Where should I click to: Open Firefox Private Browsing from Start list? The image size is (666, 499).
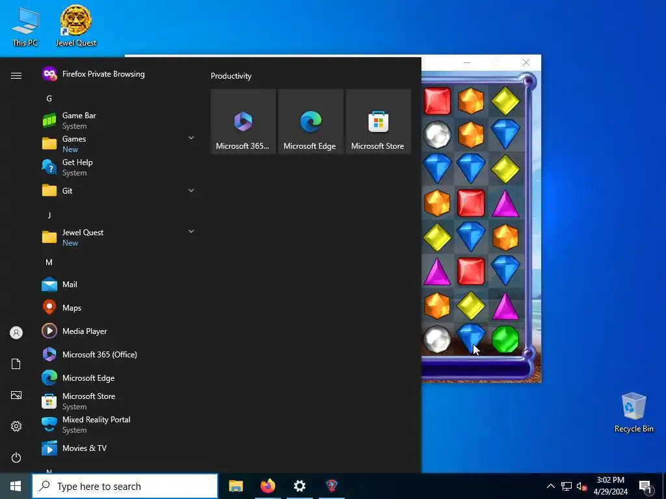pos(118,74)
